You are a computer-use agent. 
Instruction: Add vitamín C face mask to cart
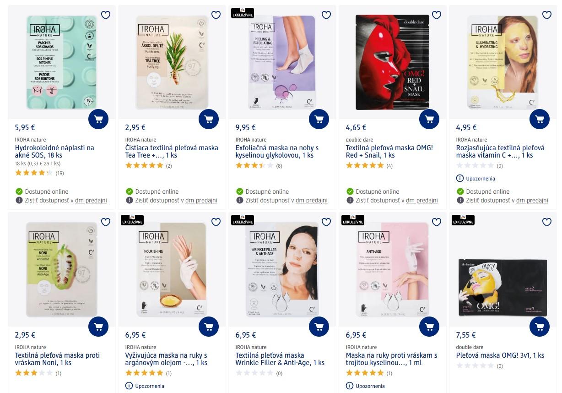click(540, 120)
